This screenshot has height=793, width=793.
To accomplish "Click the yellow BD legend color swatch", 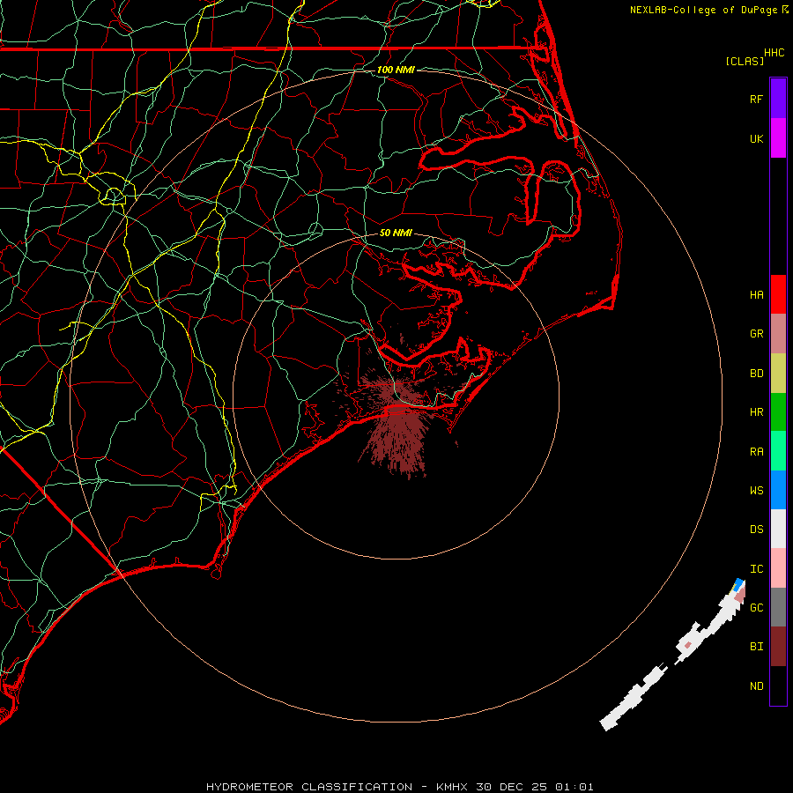I will [x=778, y=373].
